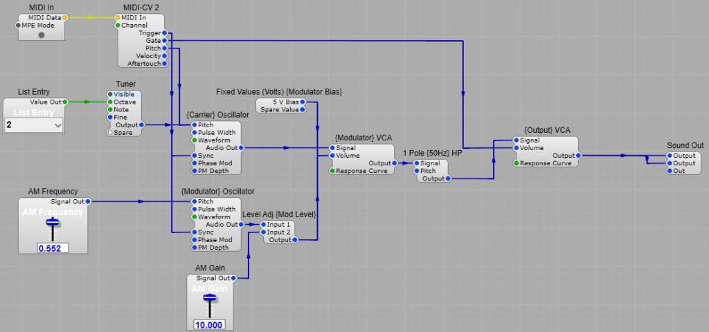Toggle the MIDI In module activity indicator
The height and width of the screenshot is (332, 709).
tap(42, 35)
